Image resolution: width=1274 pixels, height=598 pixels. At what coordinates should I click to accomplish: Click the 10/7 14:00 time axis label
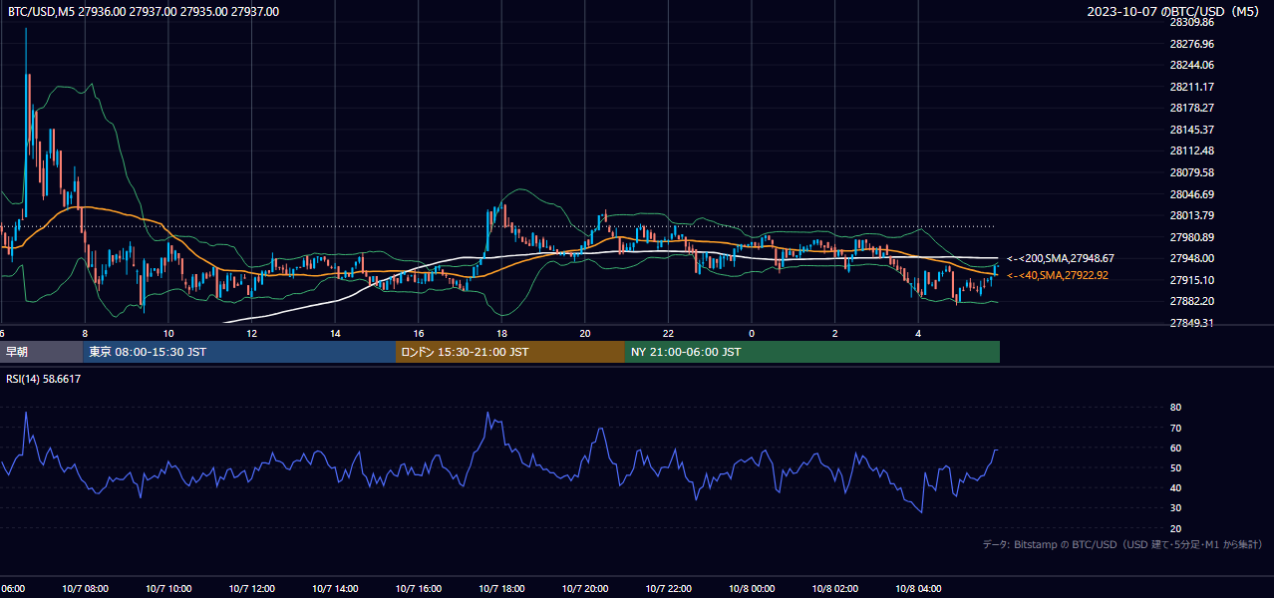[335, 588]
